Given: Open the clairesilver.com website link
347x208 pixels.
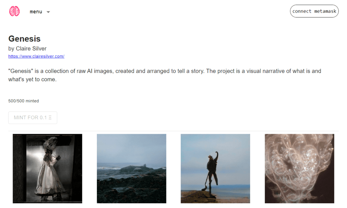Looking at the screenshot, I should pyautogui.click(x=36, y=56).
